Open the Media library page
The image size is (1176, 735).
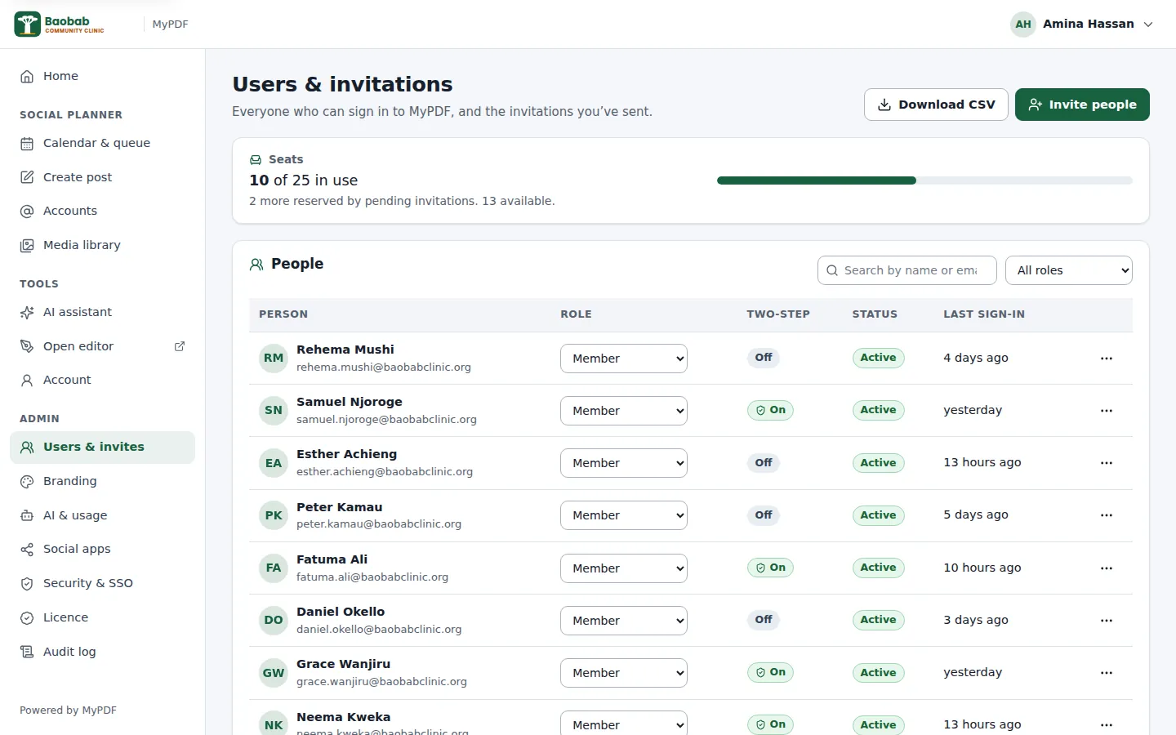(102, 245)
